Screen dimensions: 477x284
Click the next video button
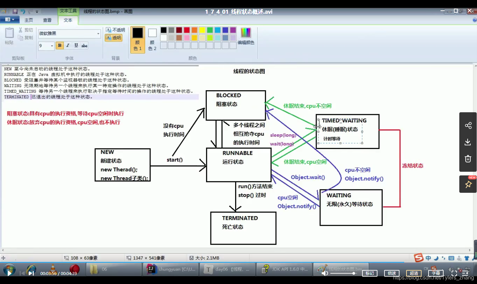[31, 273]
